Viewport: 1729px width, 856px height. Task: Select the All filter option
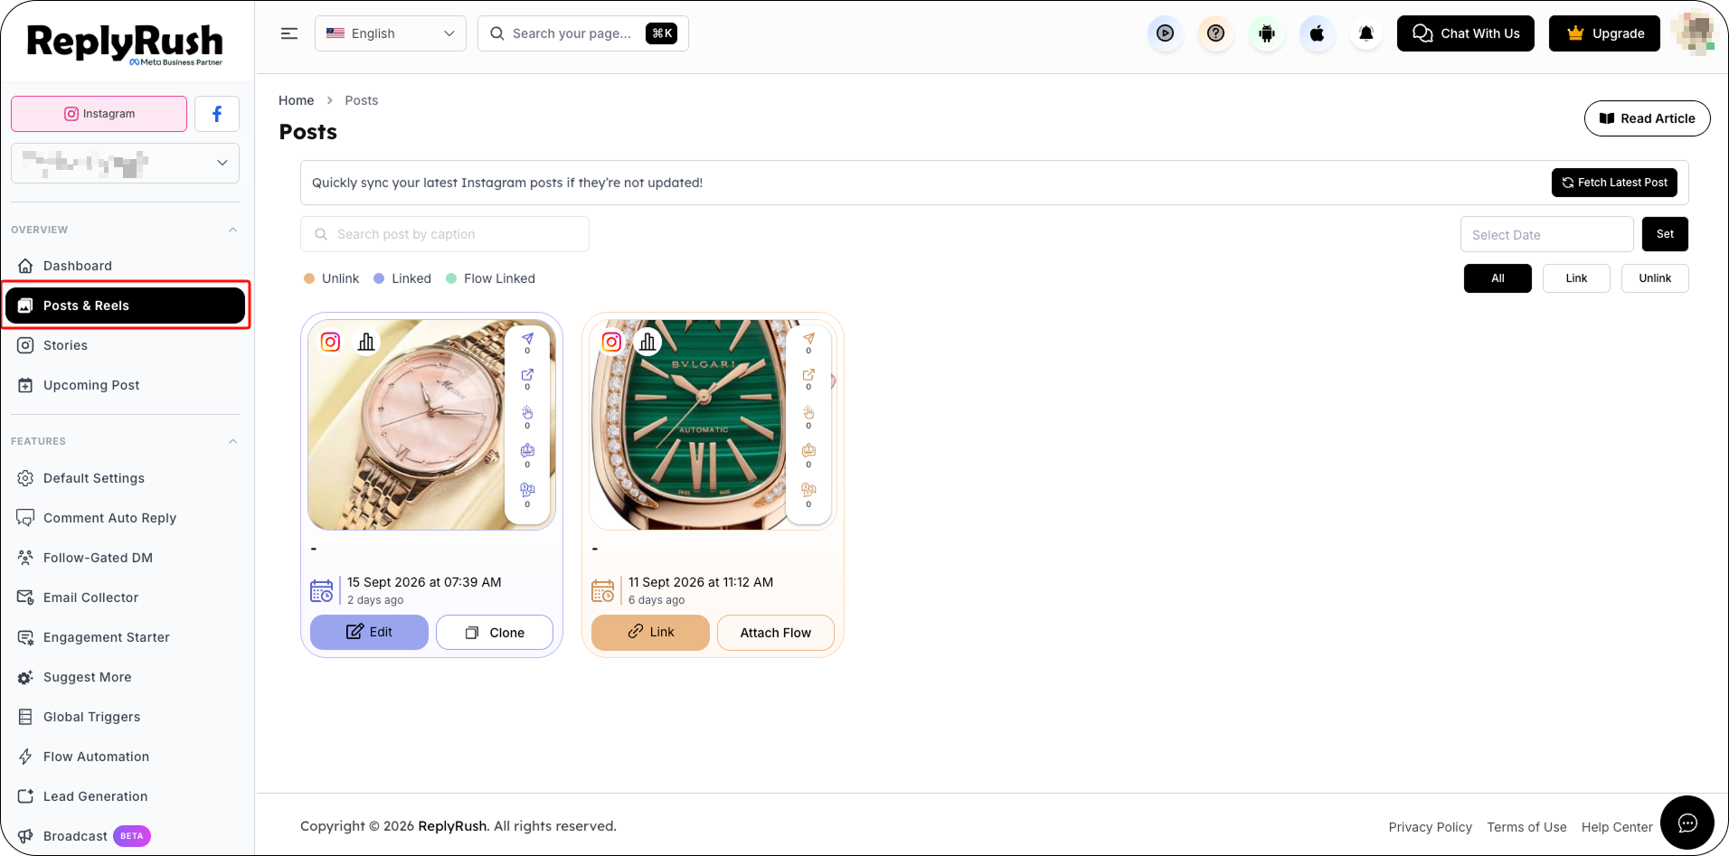[1498, 278]
